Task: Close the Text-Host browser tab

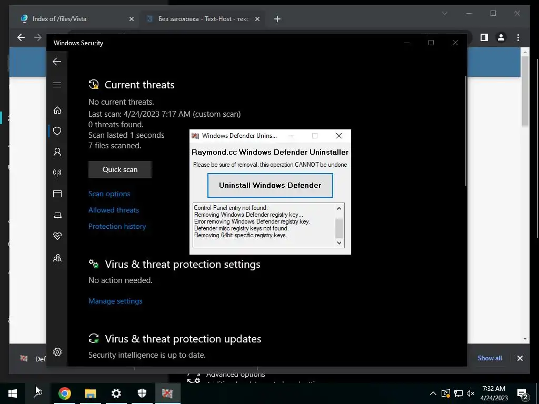Action: click(x=257, y=19)
